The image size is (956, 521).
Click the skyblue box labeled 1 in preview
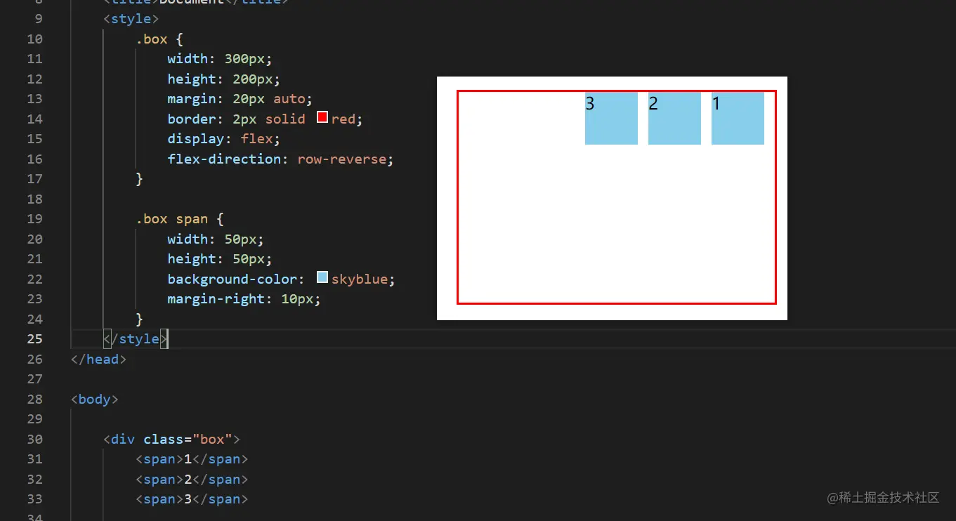[x=738, y=119]
